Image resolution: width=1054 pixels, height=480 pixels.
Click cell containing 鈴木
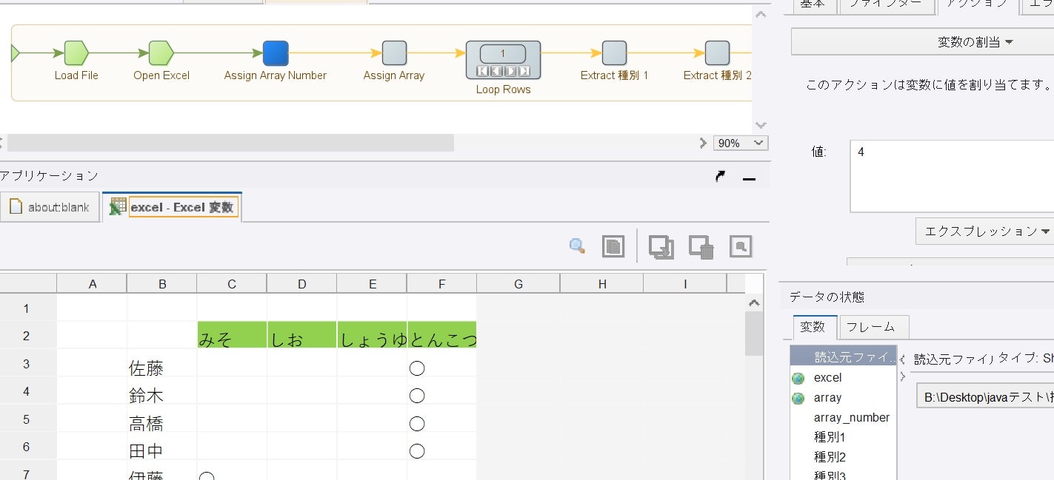[x=162, y=391]
